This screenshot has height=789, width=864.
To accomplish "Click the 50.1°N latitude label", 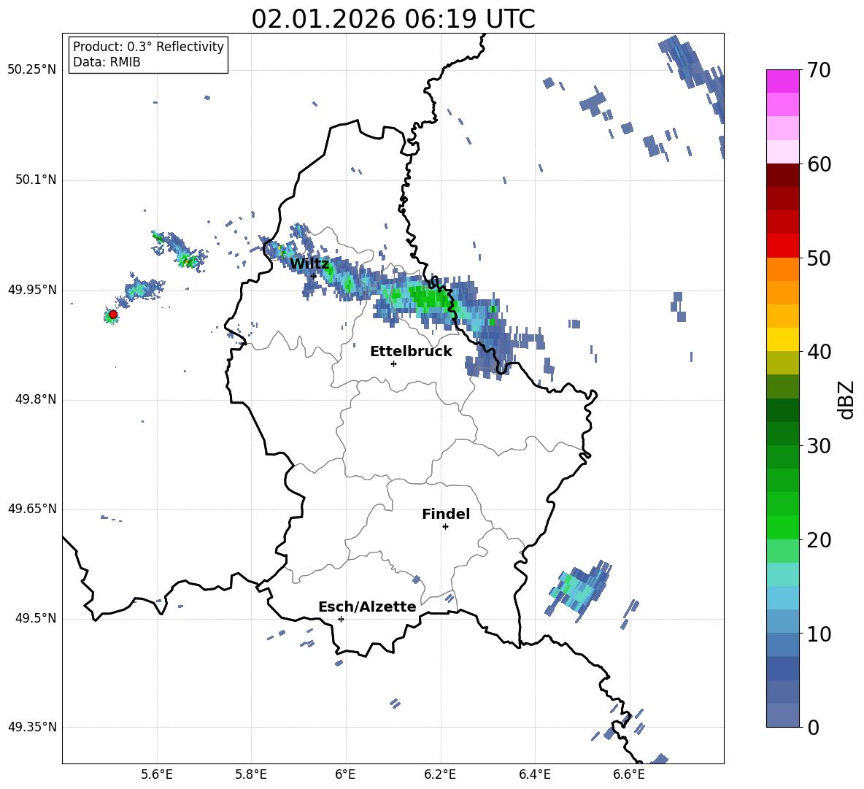I will click(36, 180).
